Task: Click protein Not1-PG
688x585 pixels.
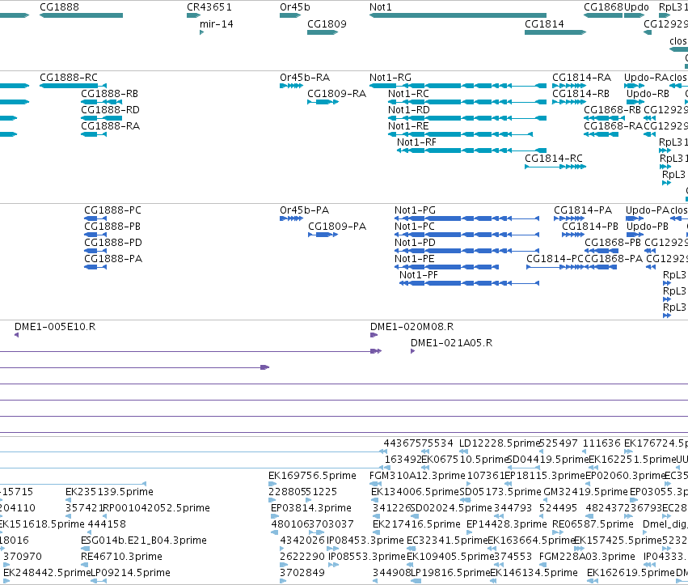Action: [466, 218]
